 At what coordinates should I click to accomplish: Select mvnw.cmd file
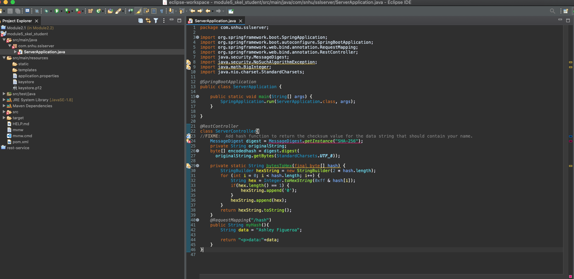coord(22,136)
